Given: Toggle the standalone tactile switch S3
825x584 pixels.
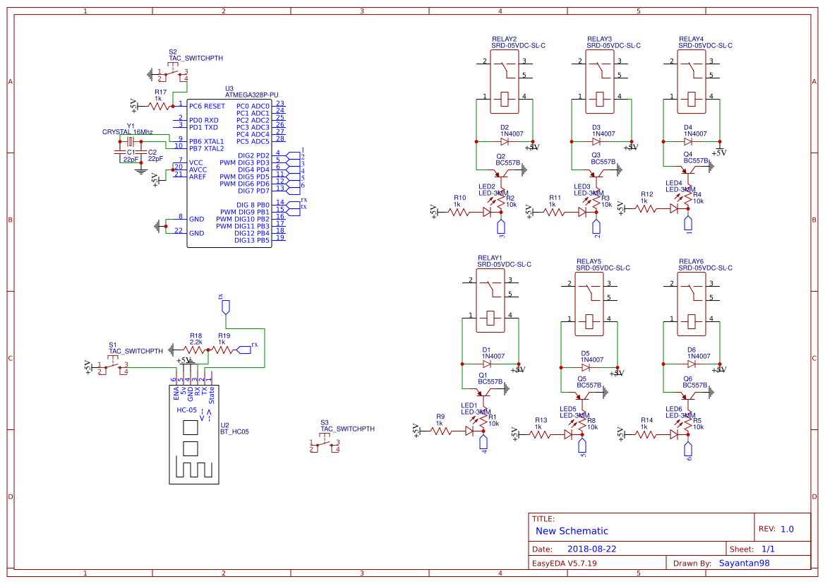Looking at the screenshot, I should (326, 445).
